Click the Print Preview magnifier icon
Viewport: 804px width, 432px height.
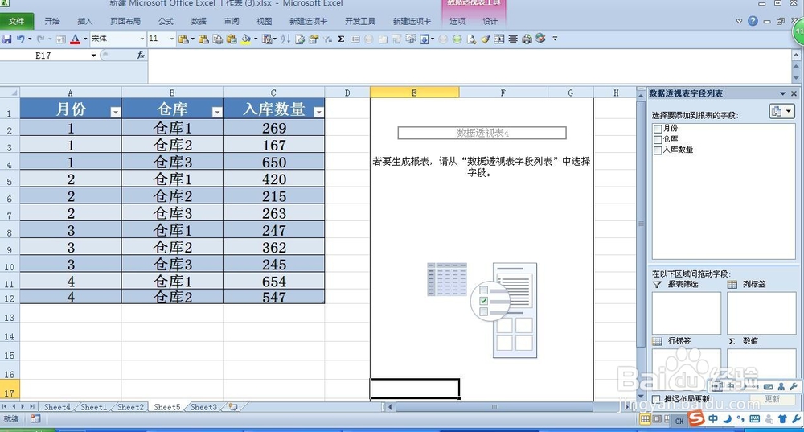[x=470, y=39]
